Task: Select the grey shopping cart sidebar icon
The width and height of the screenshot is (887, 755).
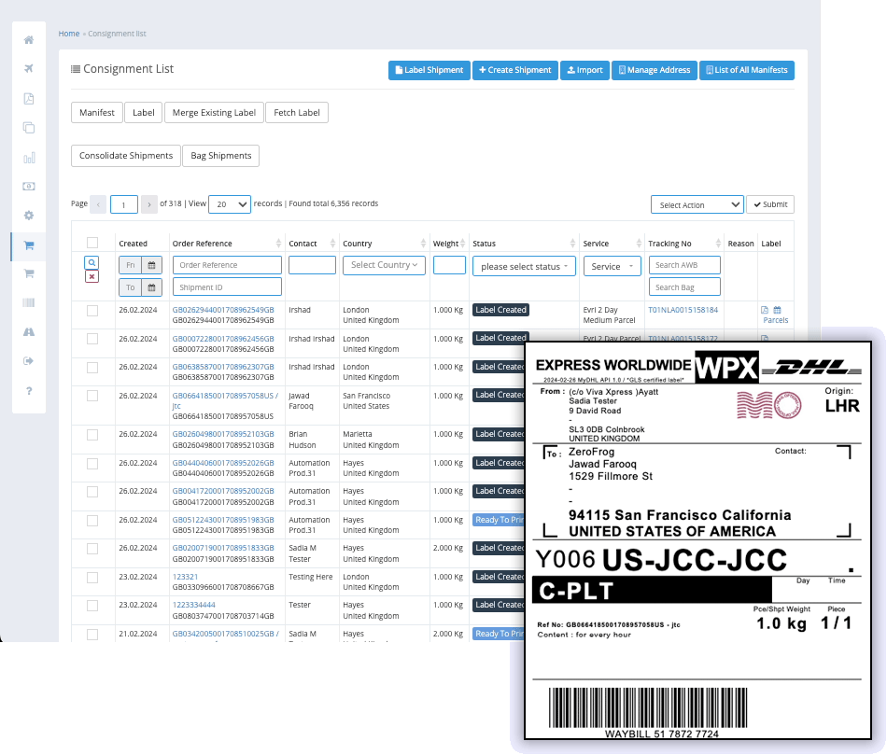Action: pos(29,273)
